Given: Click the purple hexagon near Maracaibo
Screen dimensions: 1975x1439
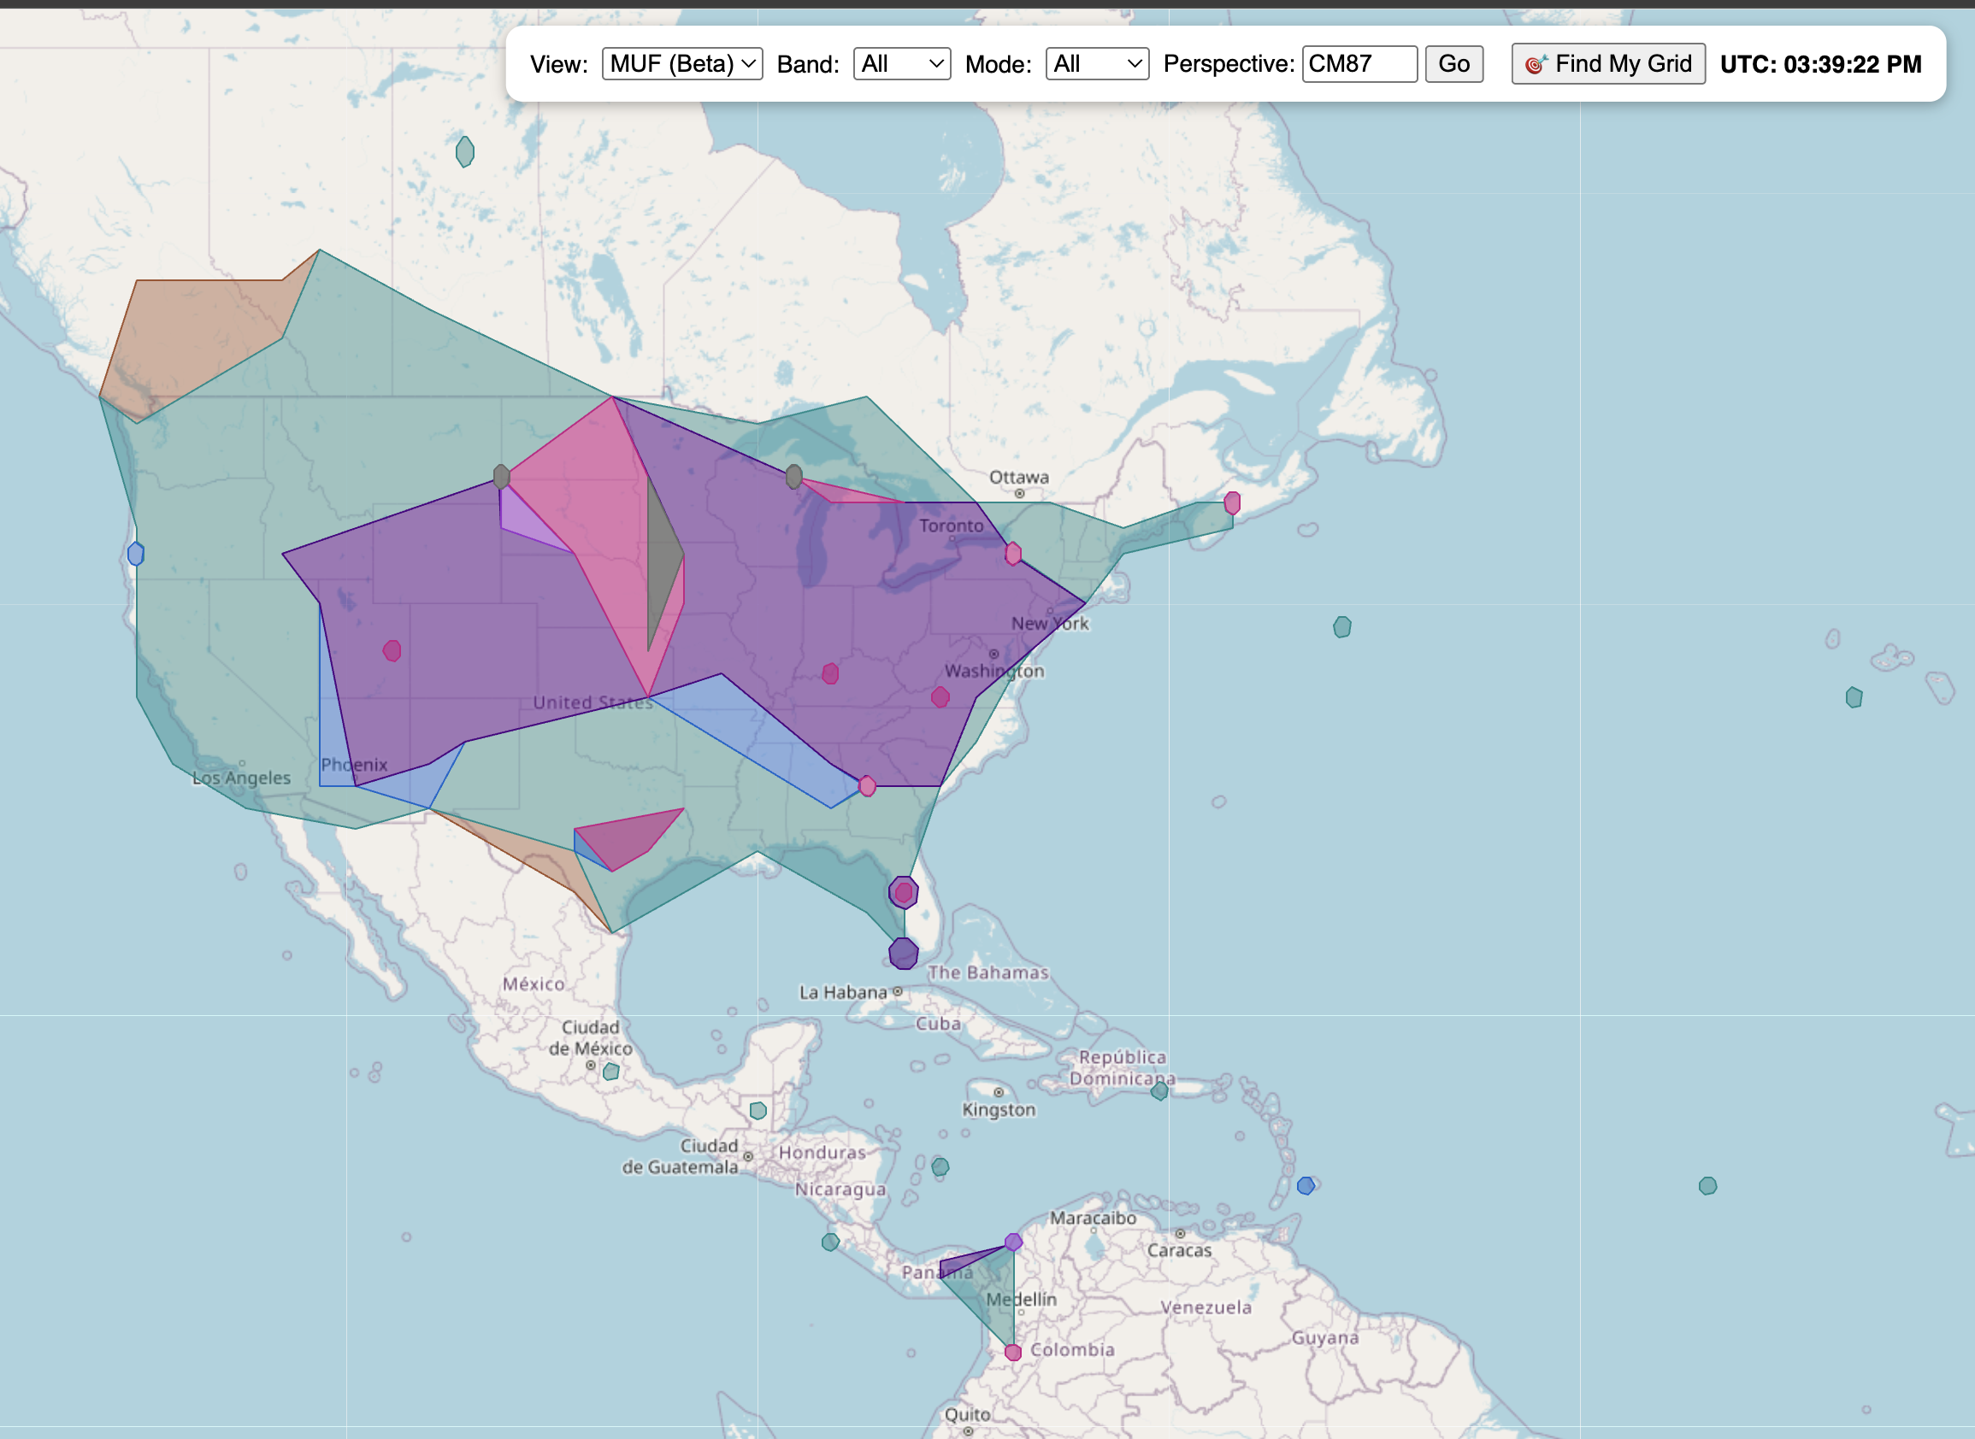Looking at the screenshot, I should (x=1013, y=1242).
